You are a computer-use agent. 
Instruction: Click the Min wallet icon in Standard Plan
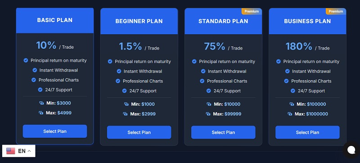coord(209,104)
